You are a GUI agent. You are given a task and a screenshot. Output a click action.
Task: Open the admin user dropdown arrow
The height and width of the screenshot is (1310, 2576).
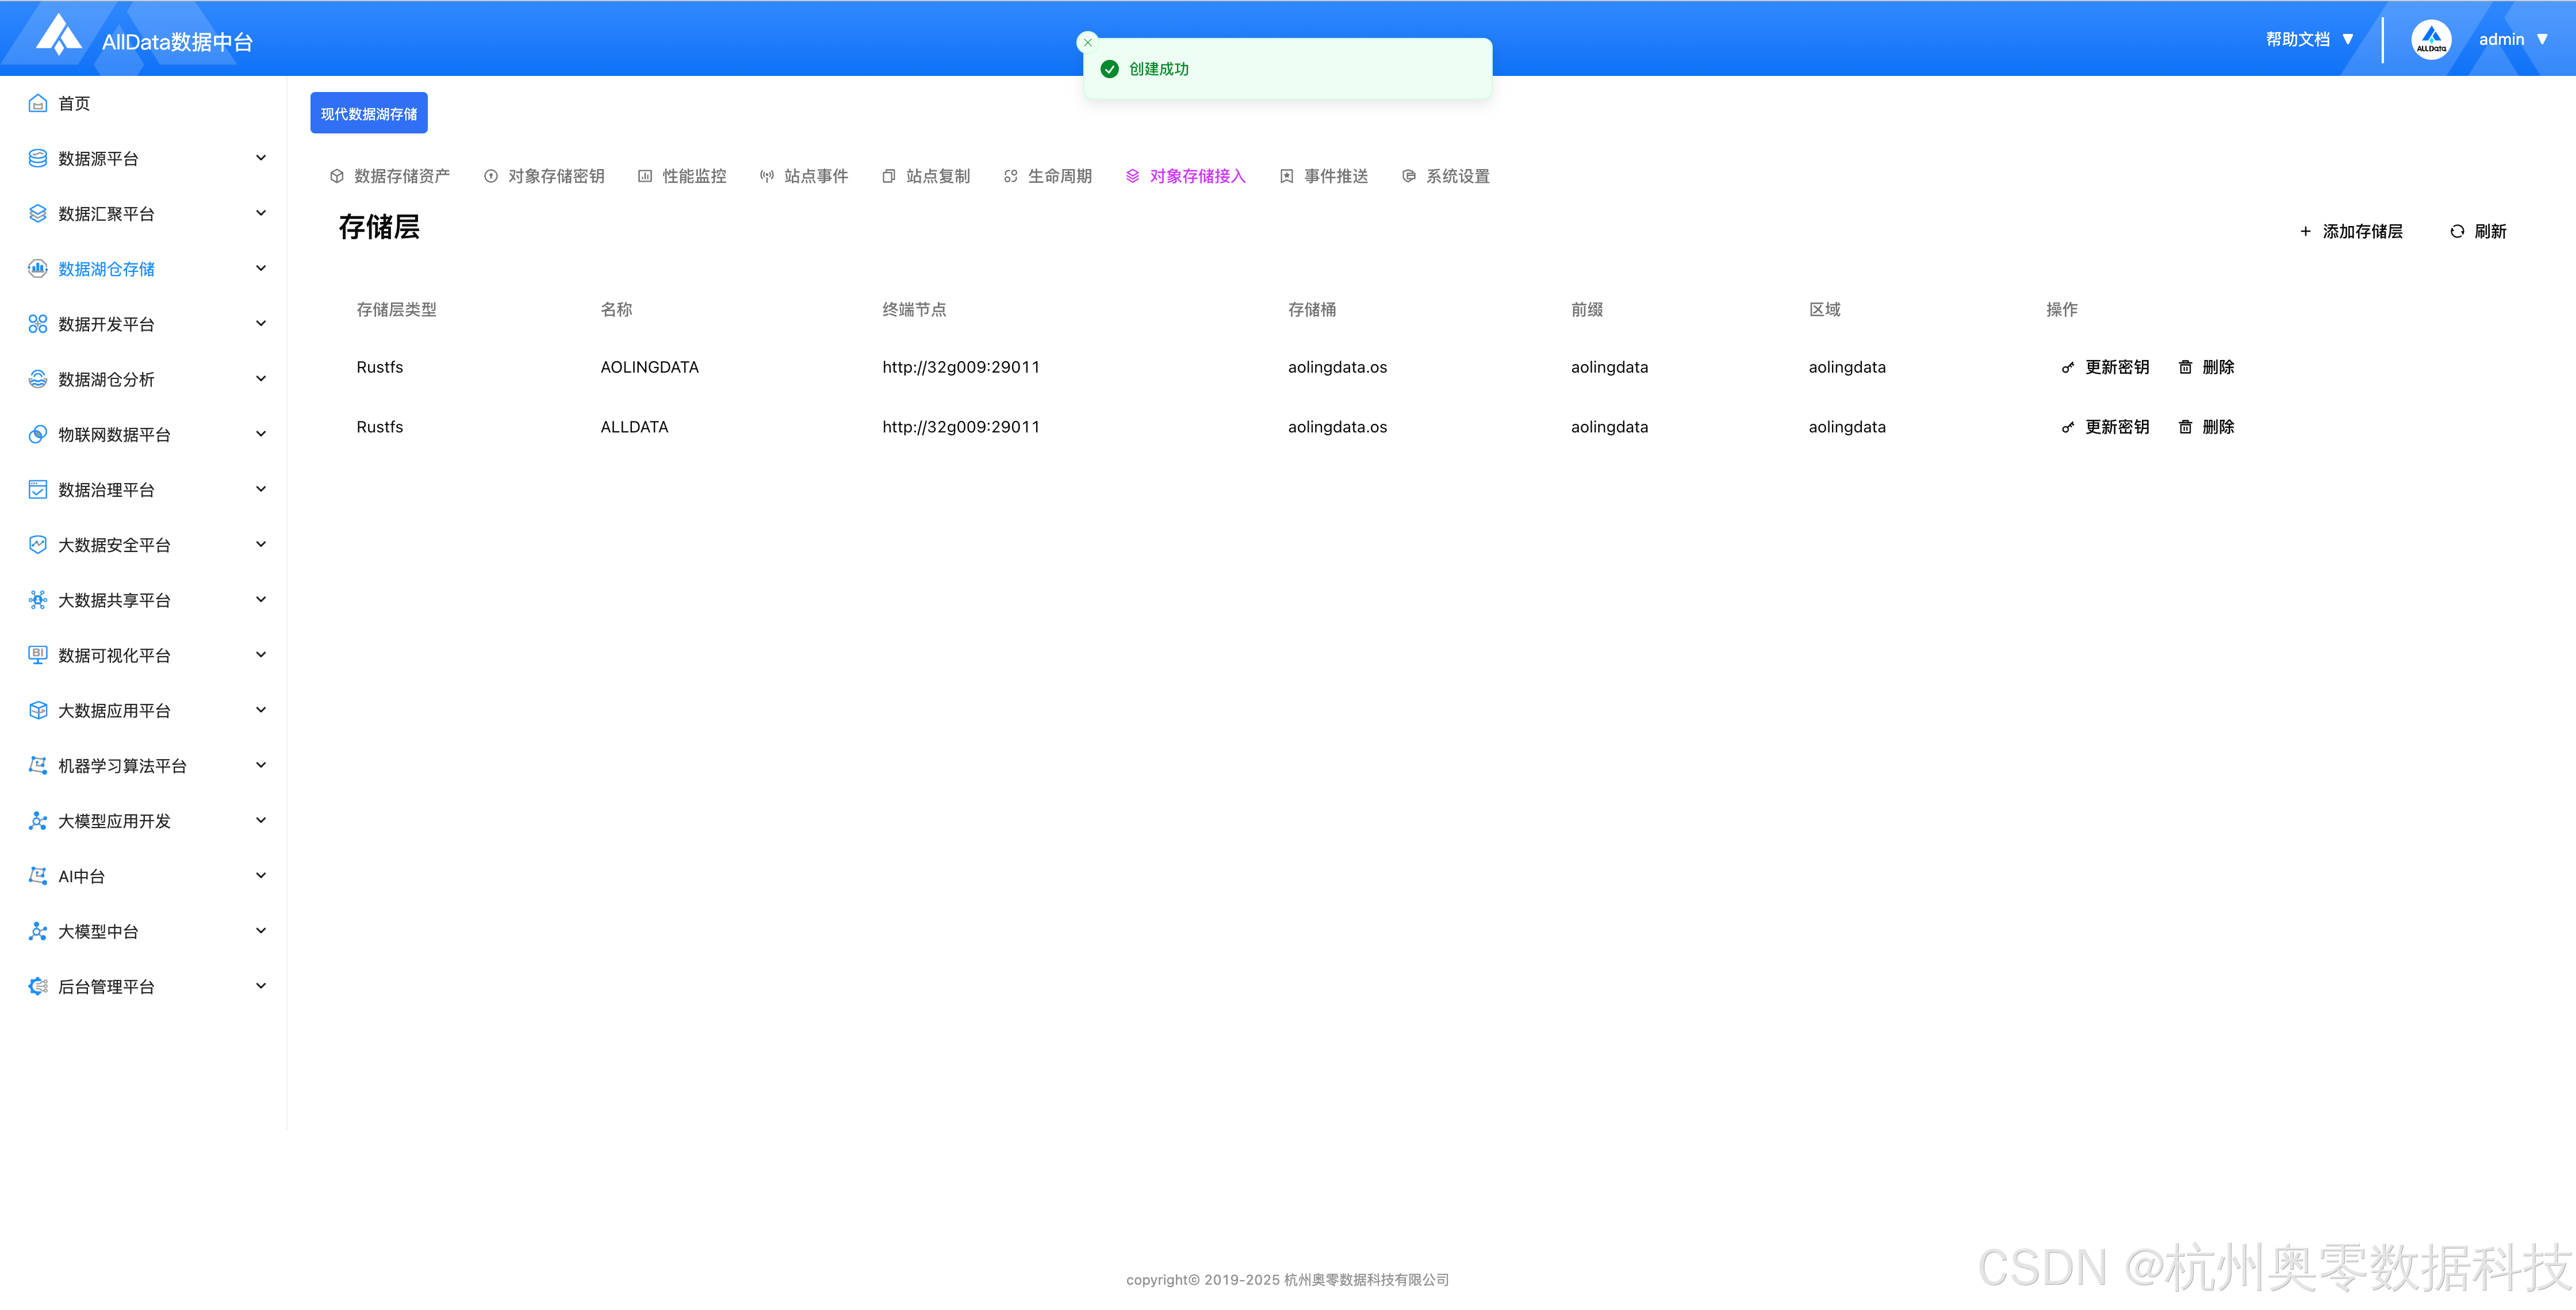[x=2542, y=39]
